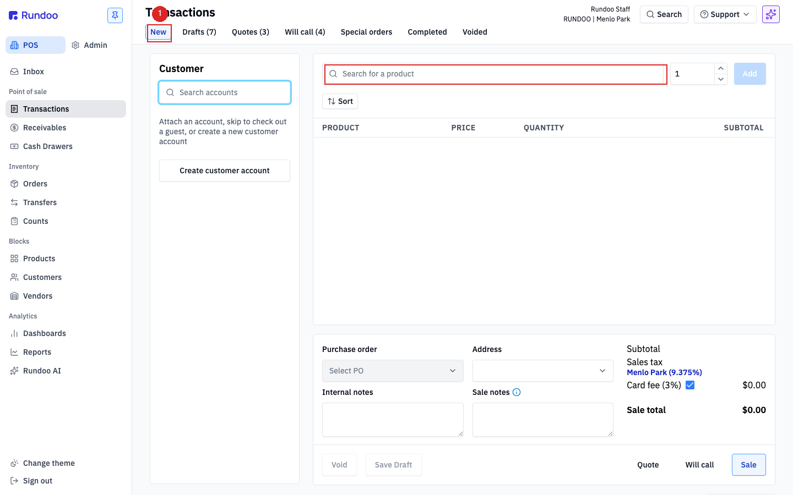
Task: Open the Quotes (3) tab
Action: (x=251, y=32)
